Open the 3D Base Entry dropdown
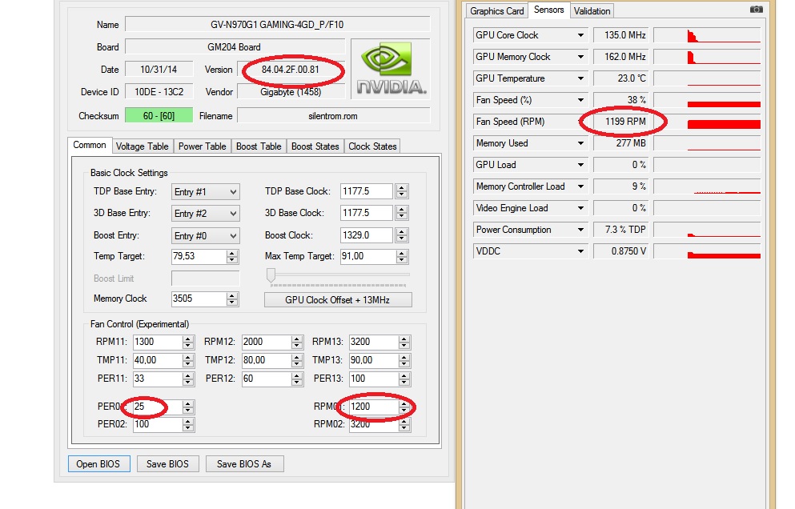The height and width of the screenshot is (509, 795). tap(205, 214)
